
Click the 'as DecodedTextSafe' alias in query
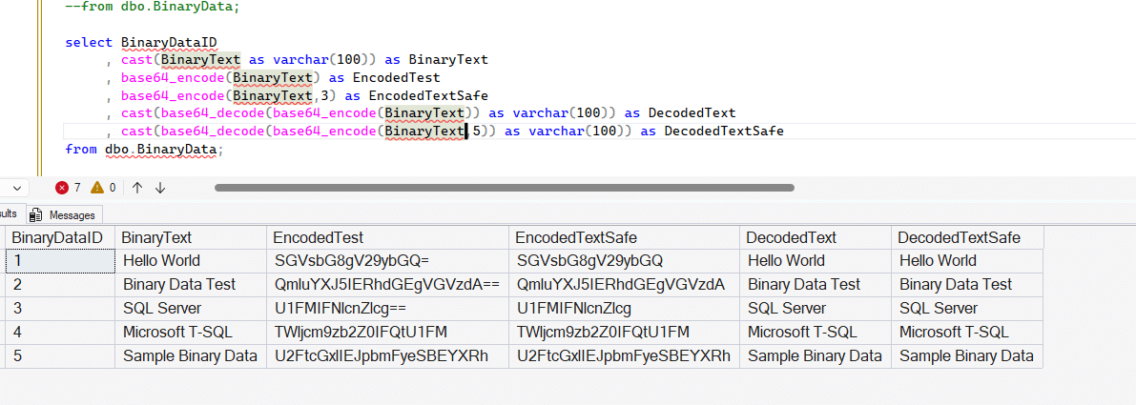[x=712, y=131]
